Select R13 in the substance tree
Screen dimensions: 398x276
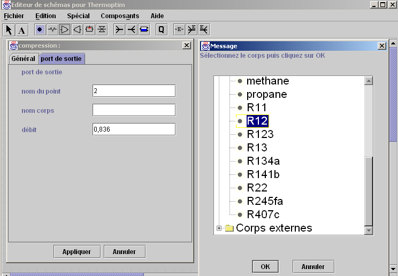257,148
